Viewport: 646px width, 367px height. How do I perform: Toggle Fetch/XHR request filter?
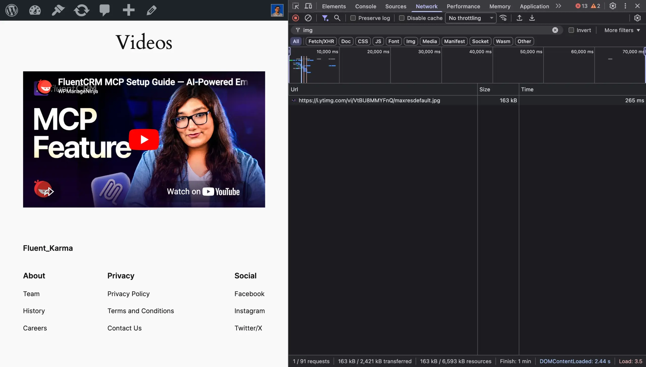pyautogui.click(x=321, y=41)
